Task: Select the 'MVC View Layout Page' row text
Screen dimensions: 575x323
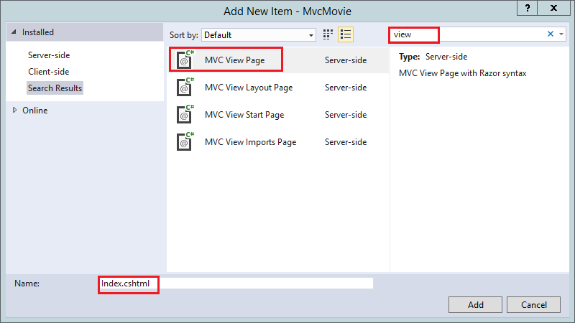Action: (x=249, y=88)
